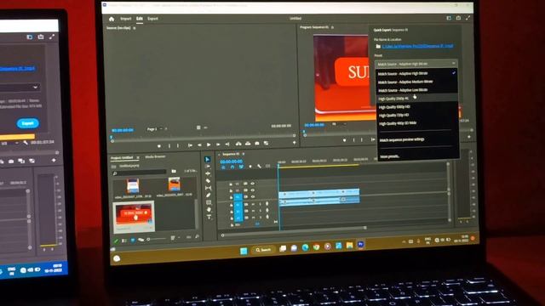Select the Track Select Forward tool
The width and height of the screenshot is (545, 306).
[208, 167]
